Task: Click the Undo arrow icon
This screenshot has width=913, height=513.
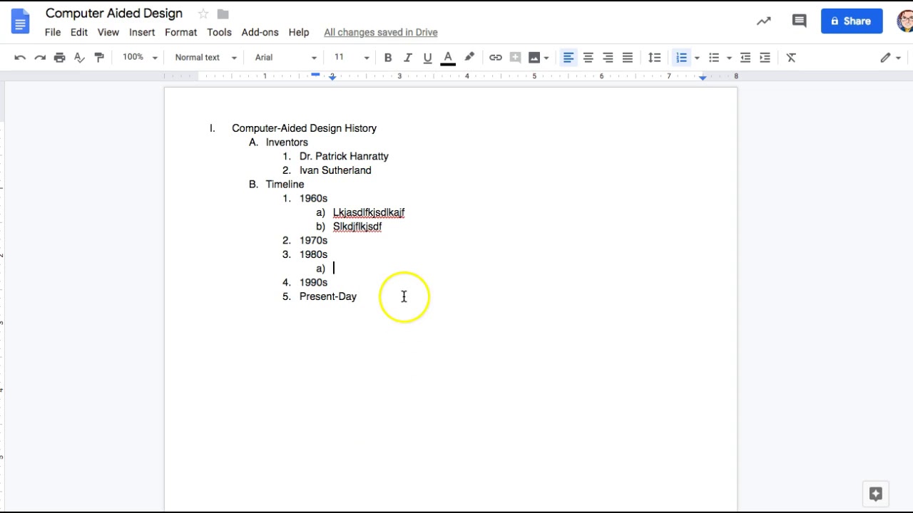Action: coord(20,58)
